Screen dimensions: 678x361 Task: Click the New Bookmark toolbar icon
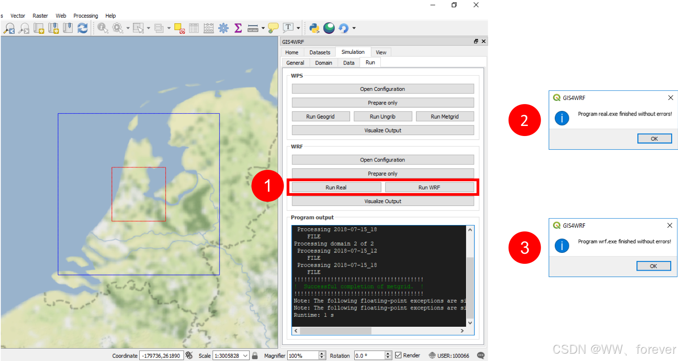coord(39,28)
